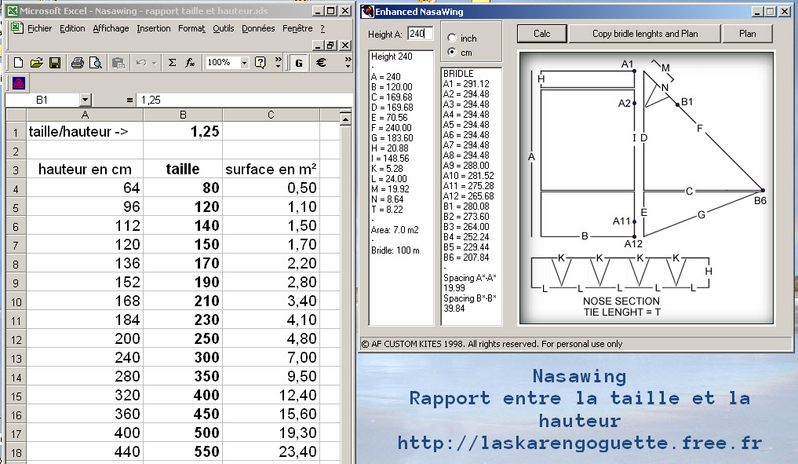The height and width of the screenshot is (464, 798).
Task: Open the Outils menu
Action: coord(224,28)
